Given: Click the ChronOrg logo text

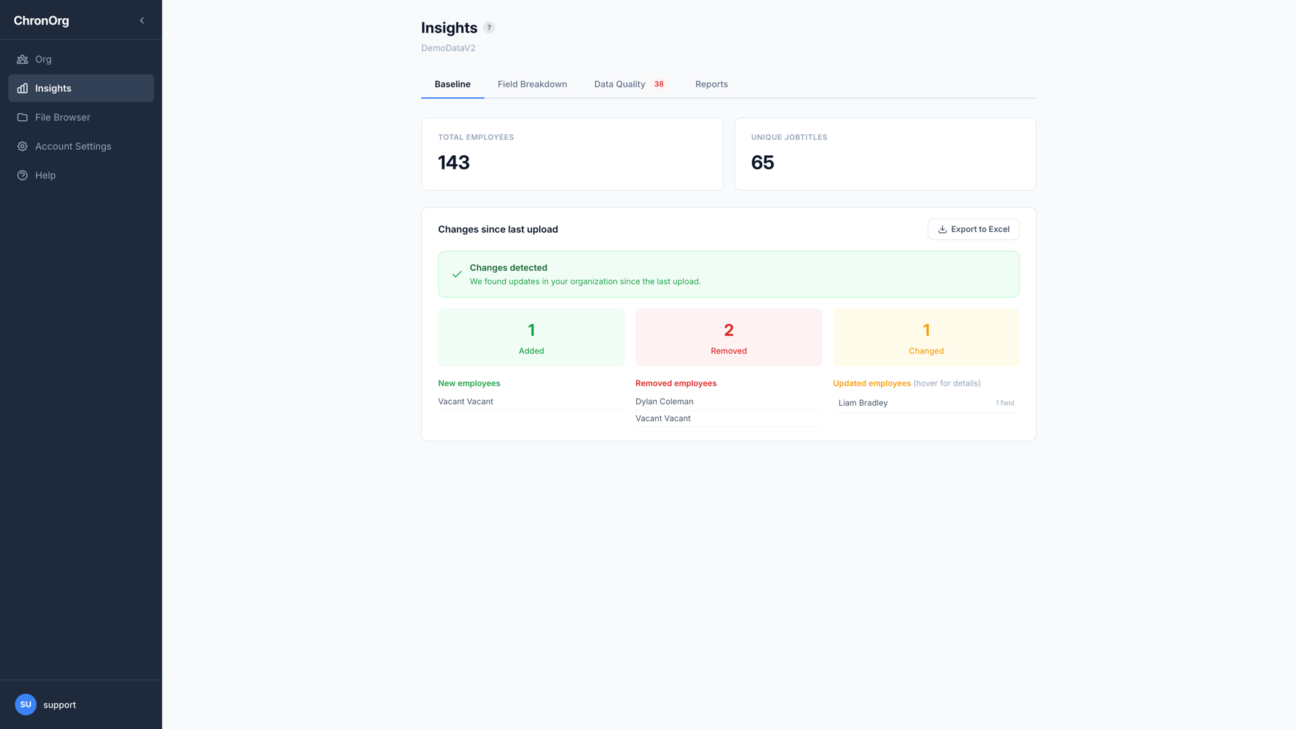Looking at the screenshot, I should point(41,20).
